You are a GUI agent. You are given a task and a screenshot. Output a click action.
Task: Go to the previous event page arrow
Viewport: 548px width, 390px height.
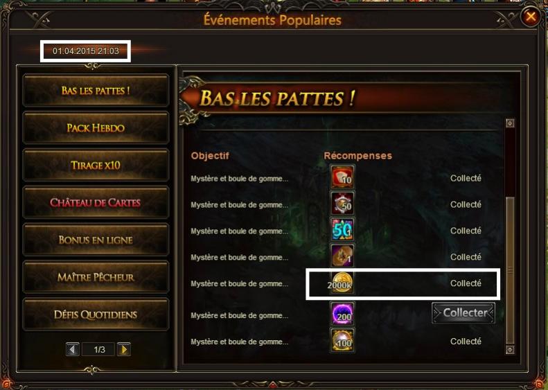tap(73, 349)
